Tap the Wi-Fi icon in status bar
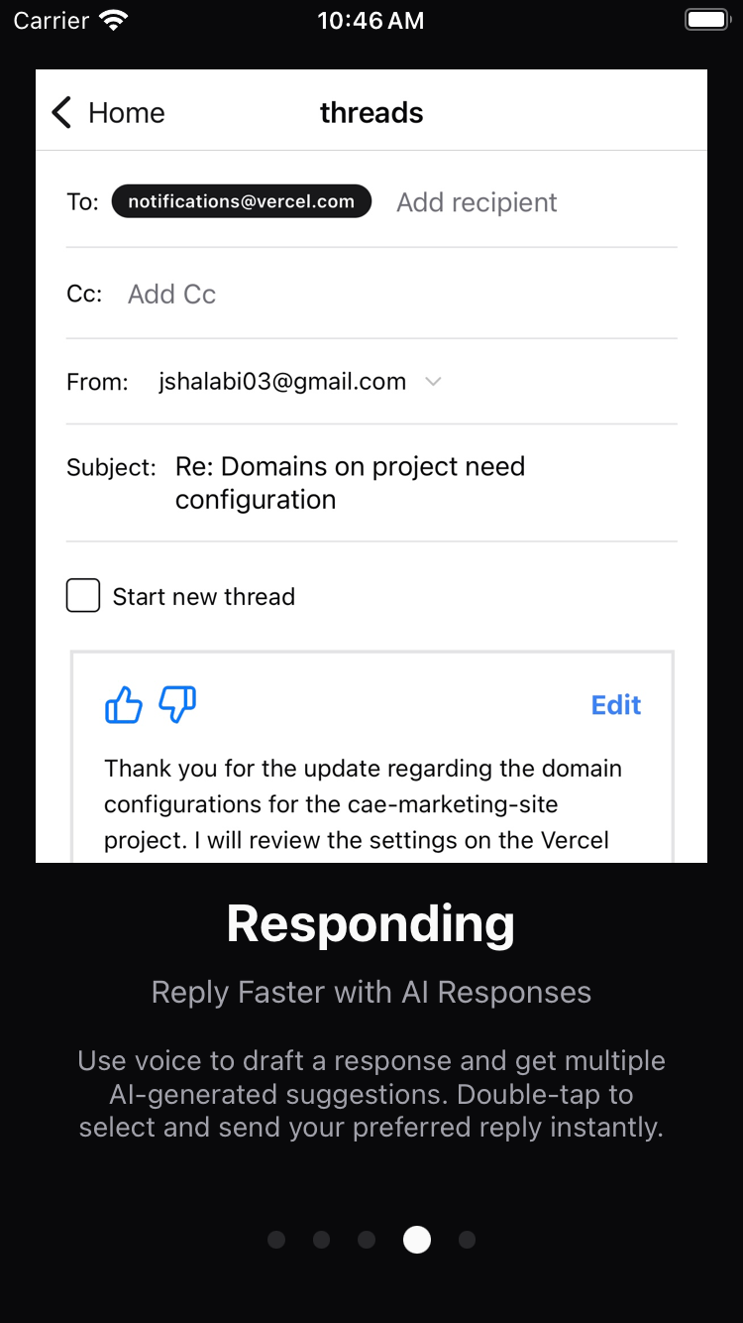Viewport: 743px width, 1323px height. tap(115, 21)
